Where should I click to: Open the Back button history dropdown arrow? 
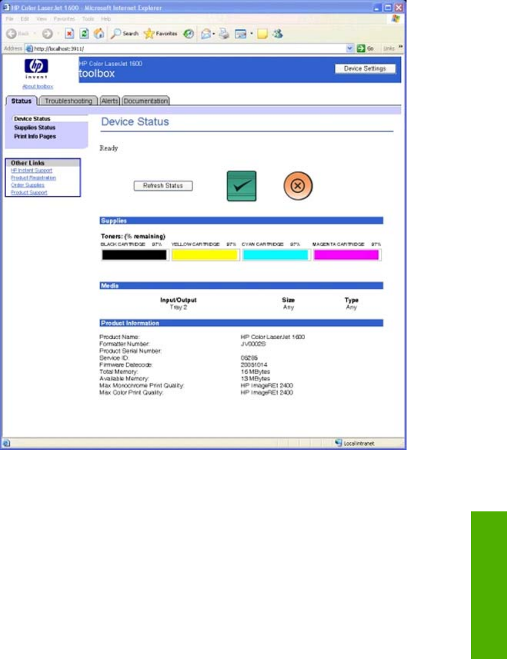(34, 34)
